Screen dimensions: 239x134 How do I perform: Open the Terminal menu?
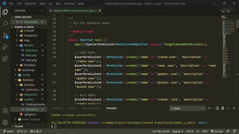click(x=69, y=3)
